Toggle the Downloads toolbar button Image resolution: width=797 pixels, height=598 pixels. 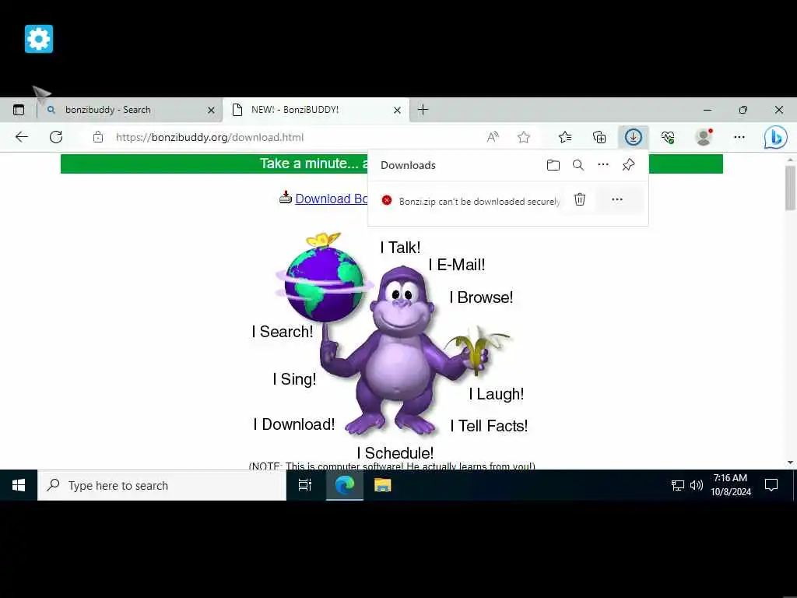(634, 137)
